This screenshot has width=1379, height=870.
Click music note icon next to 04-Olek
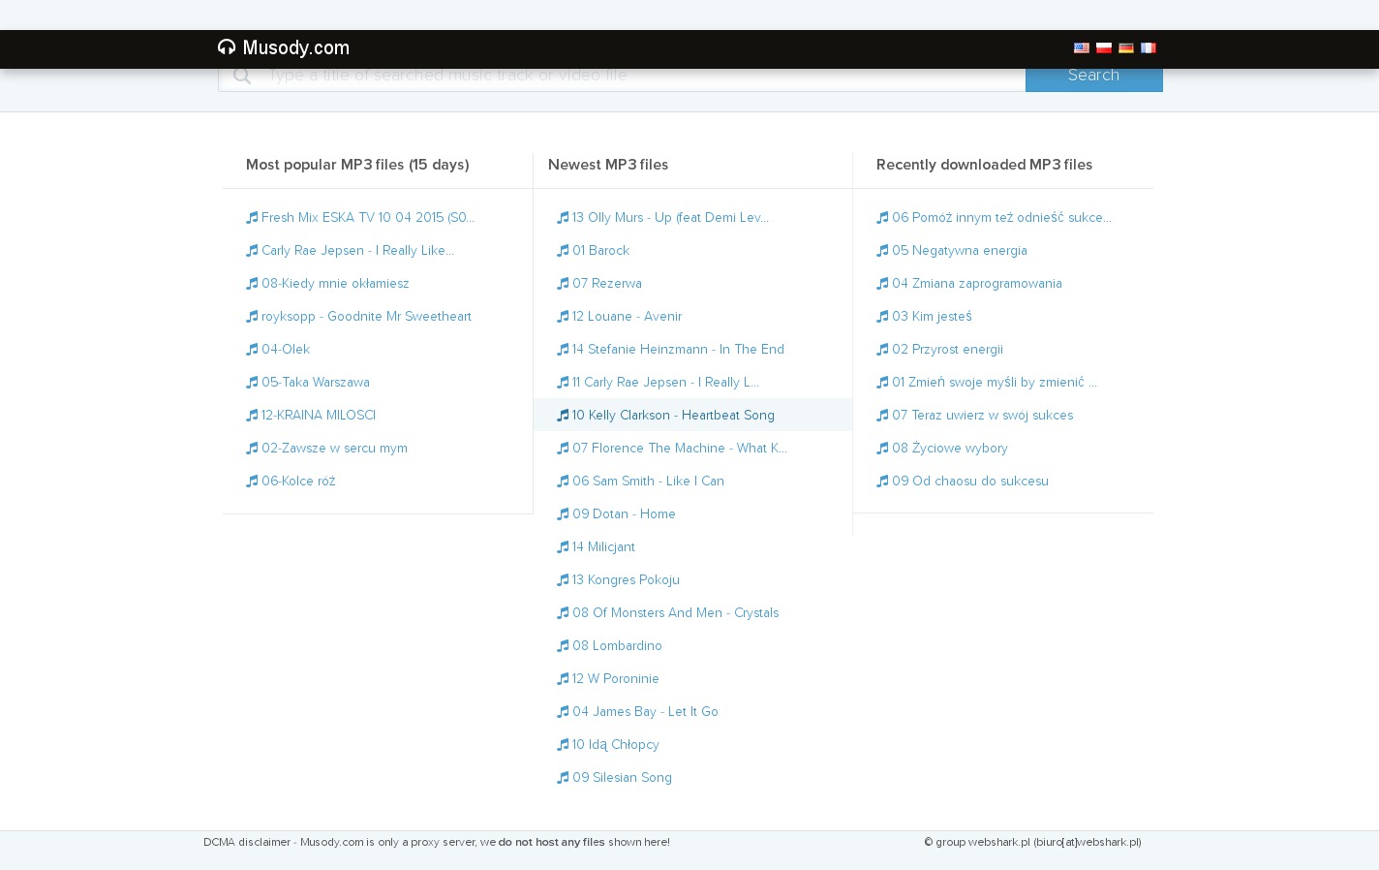tap(252, 350)
